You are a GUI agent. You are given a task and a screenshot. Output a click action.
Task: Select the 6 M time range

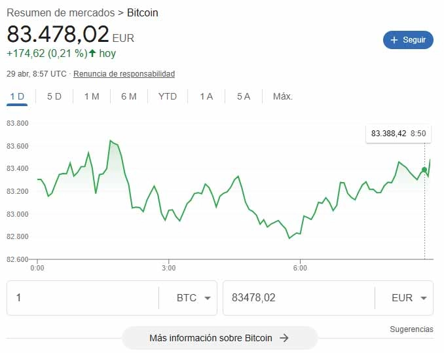[129, 96]
